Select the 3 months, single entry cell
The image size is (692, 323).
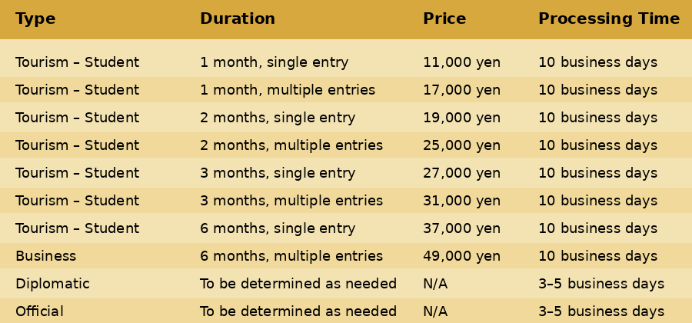pos(278,174)
